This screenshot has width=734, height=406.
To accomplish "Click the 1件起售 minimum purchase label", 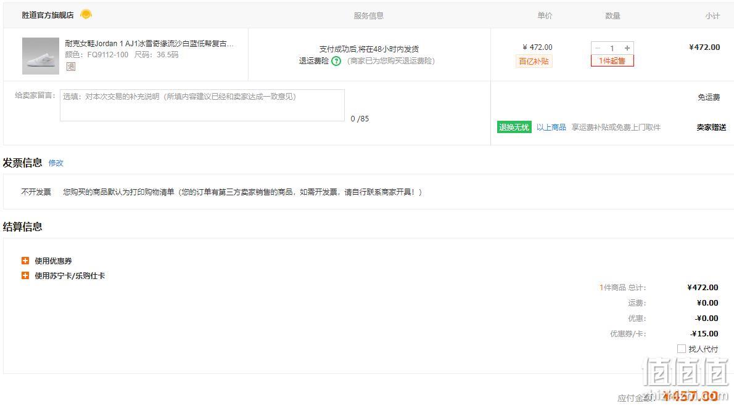I will [x=612, y=61].
